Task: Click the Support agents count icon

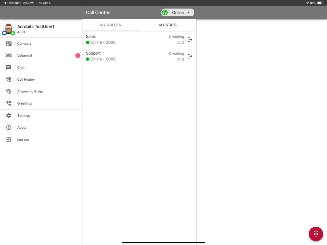Action: [x=179, y=59]
